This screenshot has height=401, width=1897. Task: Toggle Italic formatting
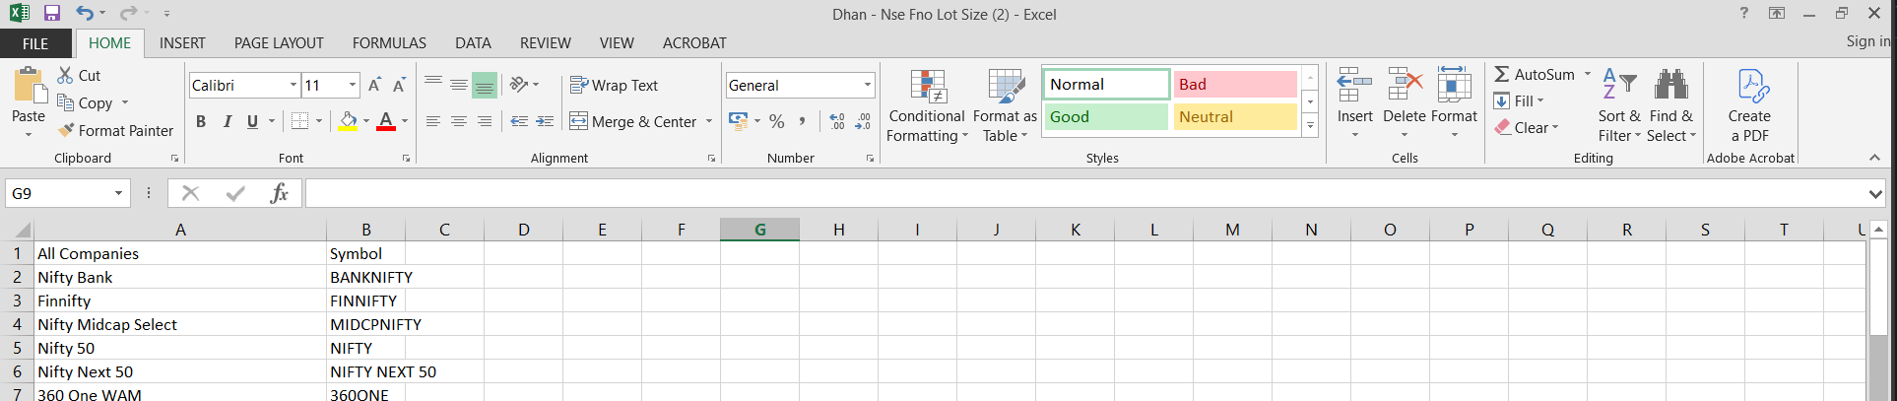click(227, 121)
